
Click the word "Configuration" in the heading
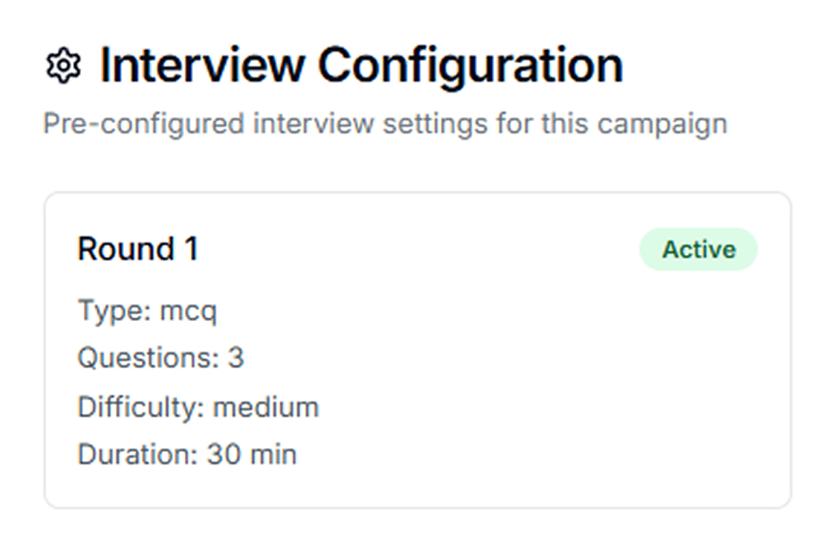click(471, 67)
